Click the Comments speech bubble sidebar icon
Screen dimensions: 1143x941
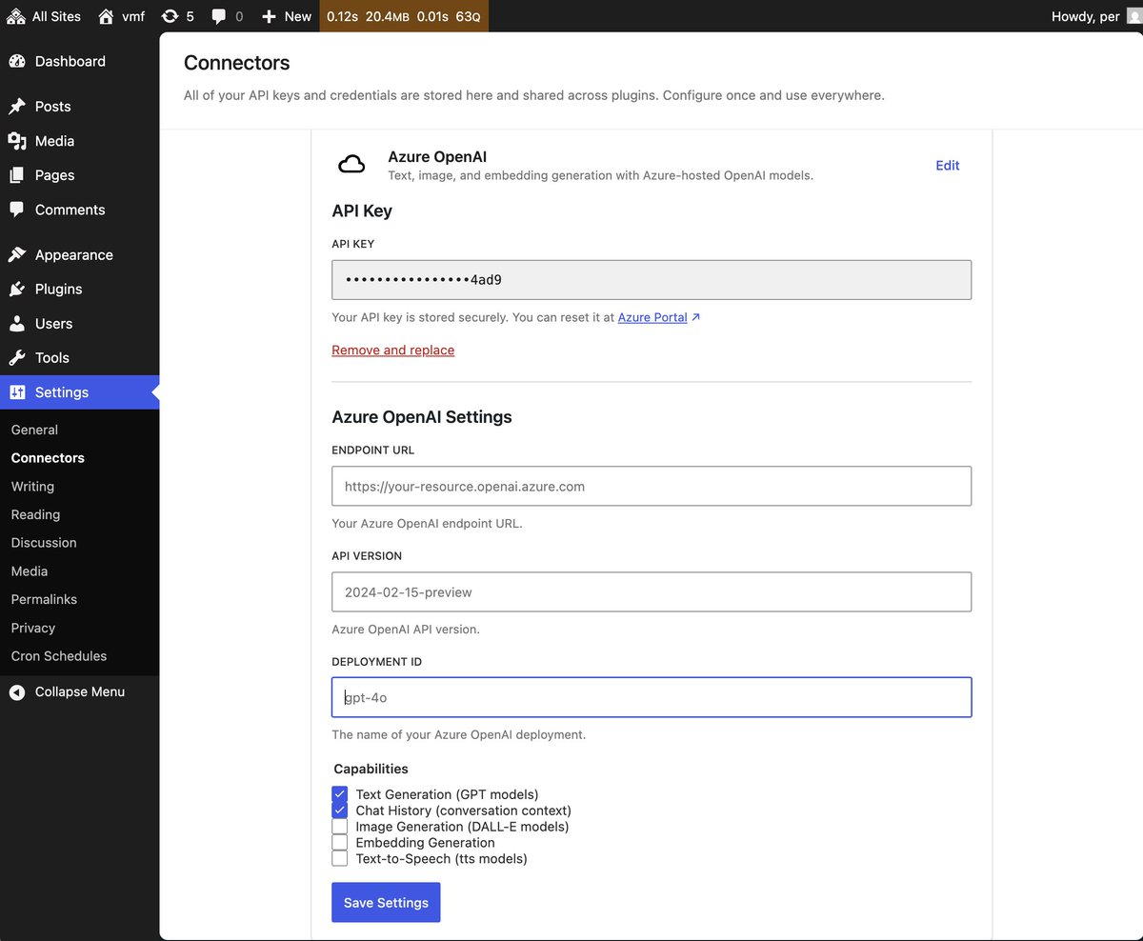[x=17, y=210]
